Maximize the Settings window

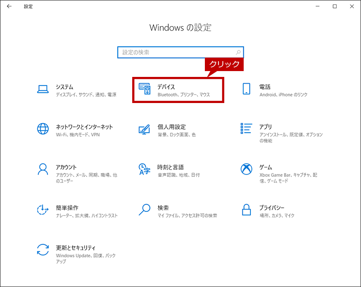point(334,7)
